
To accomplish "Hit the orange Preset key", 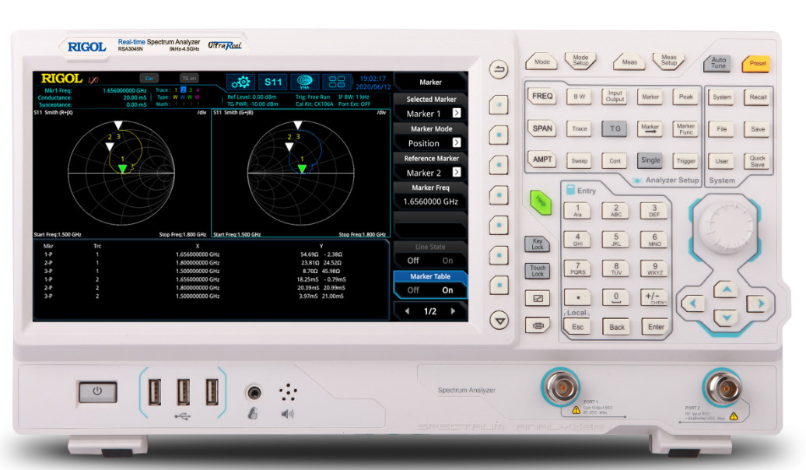I will point(757,64).
